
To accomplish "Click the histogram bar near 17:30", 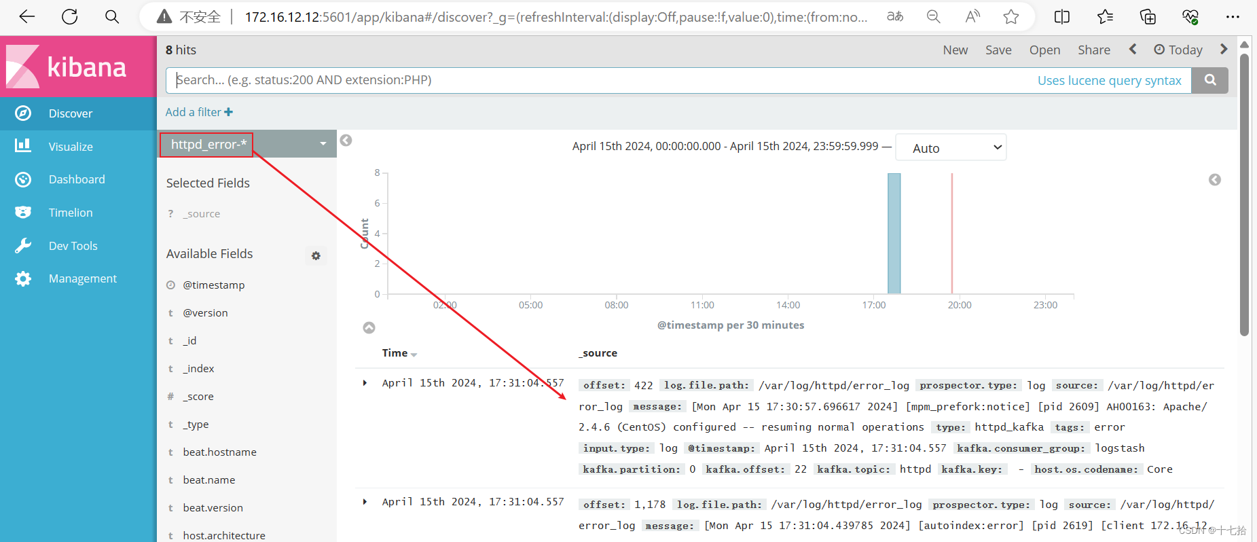I will pos(894,234).
